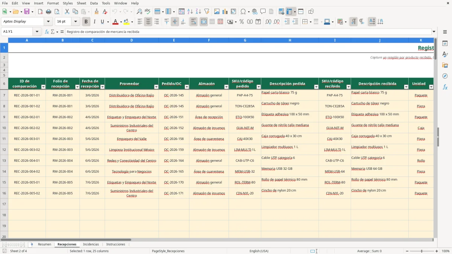Toggle Align Right

click(156, 22)
